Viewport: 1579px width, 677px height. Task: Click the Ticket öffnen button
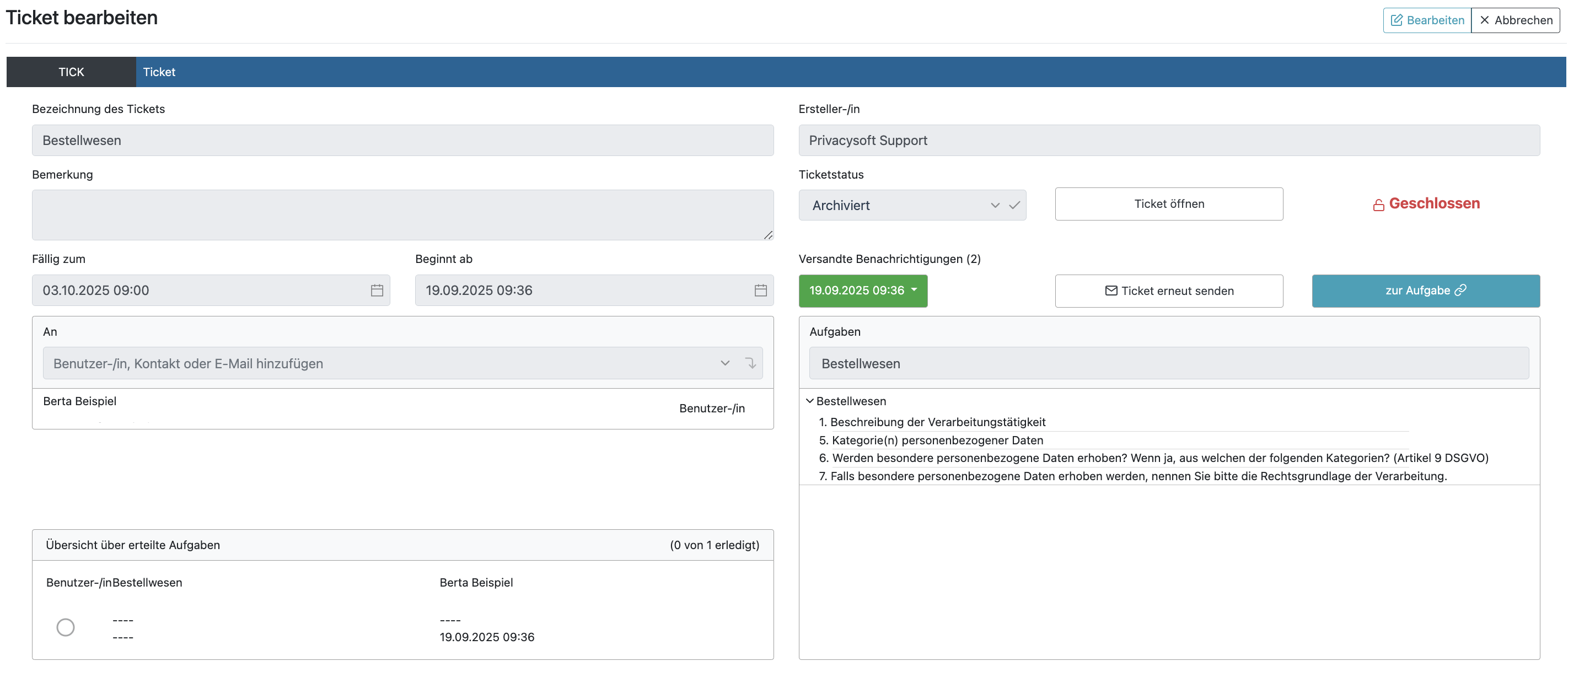tap(1168, 204)
